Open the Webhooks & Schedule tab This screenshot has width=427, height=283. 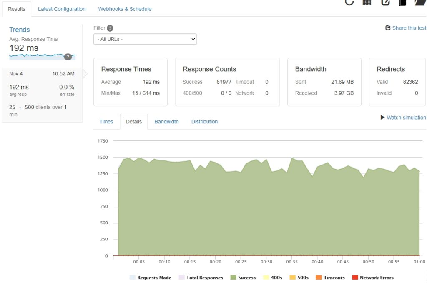(125, 9)
